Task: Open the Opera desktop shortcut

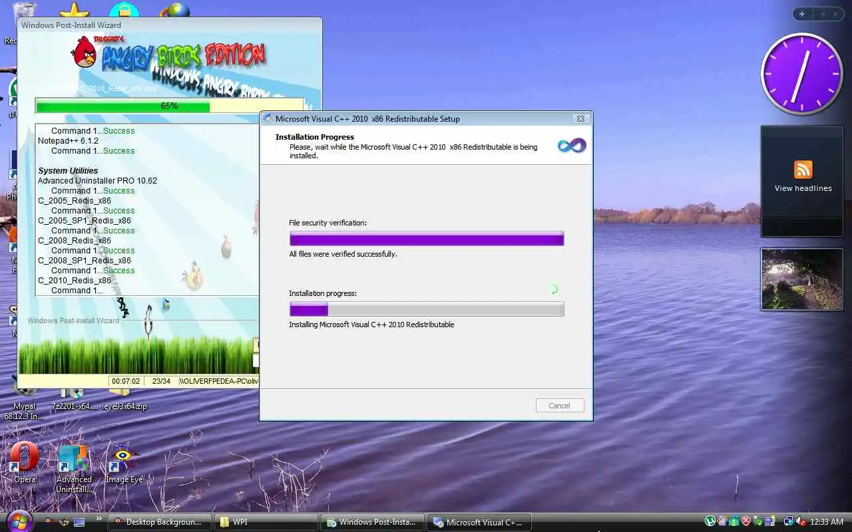Action: [x=25, y=463]
